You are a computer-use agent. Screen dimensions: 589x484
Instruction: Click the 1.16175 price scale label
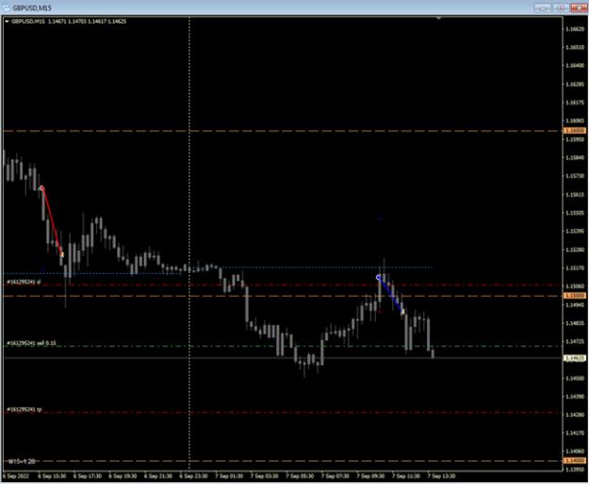(x=575, y=102)
